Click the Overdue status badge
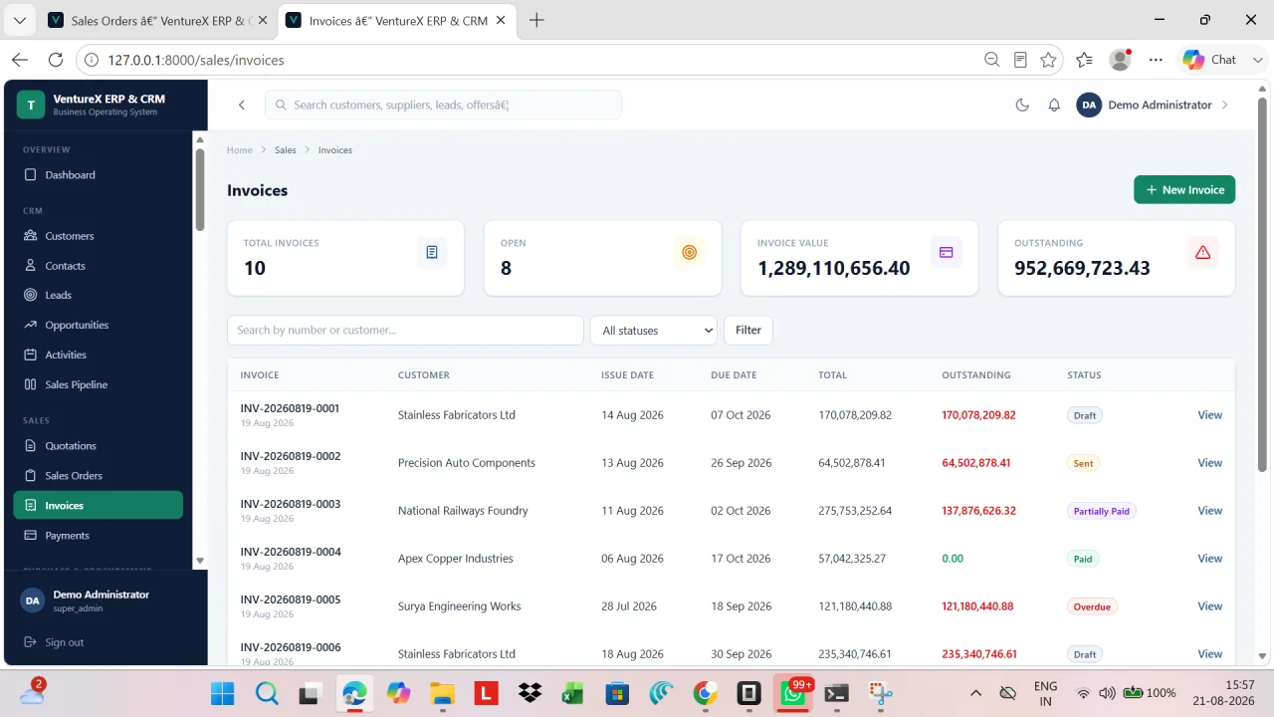 1092,606
